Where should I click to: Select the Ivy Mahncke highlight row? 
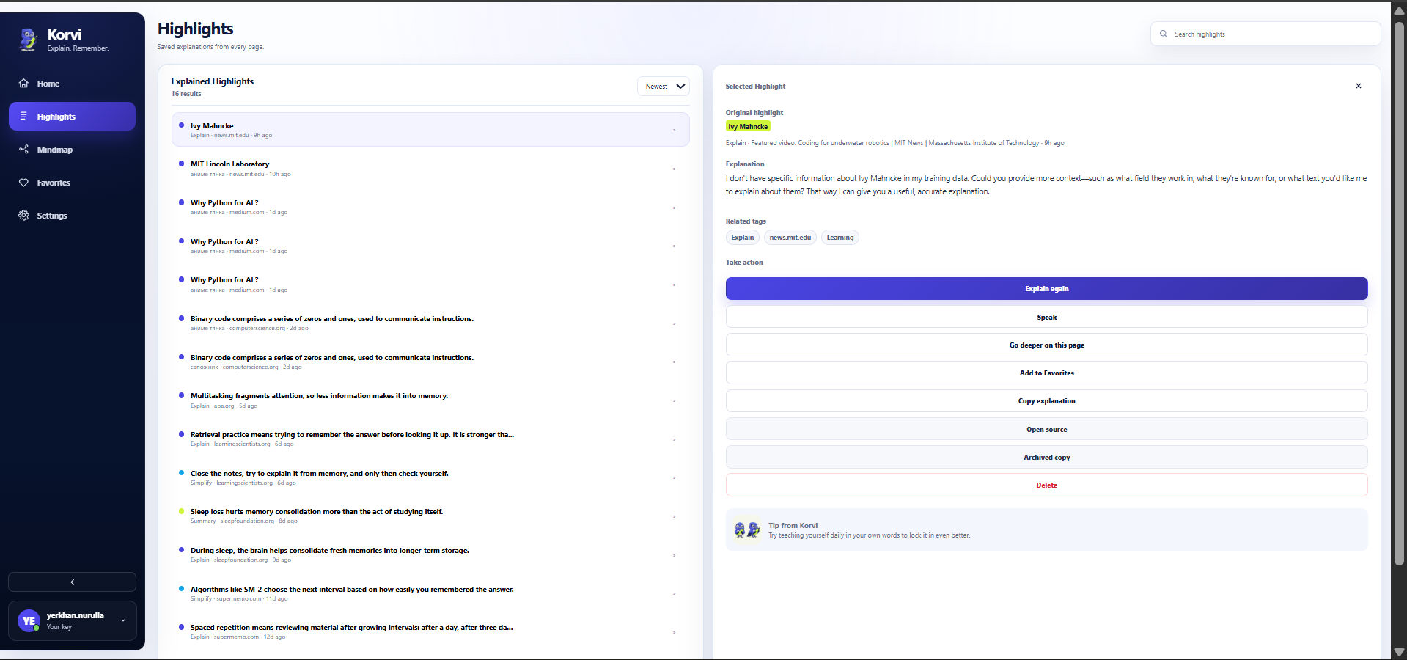[430, 130]
